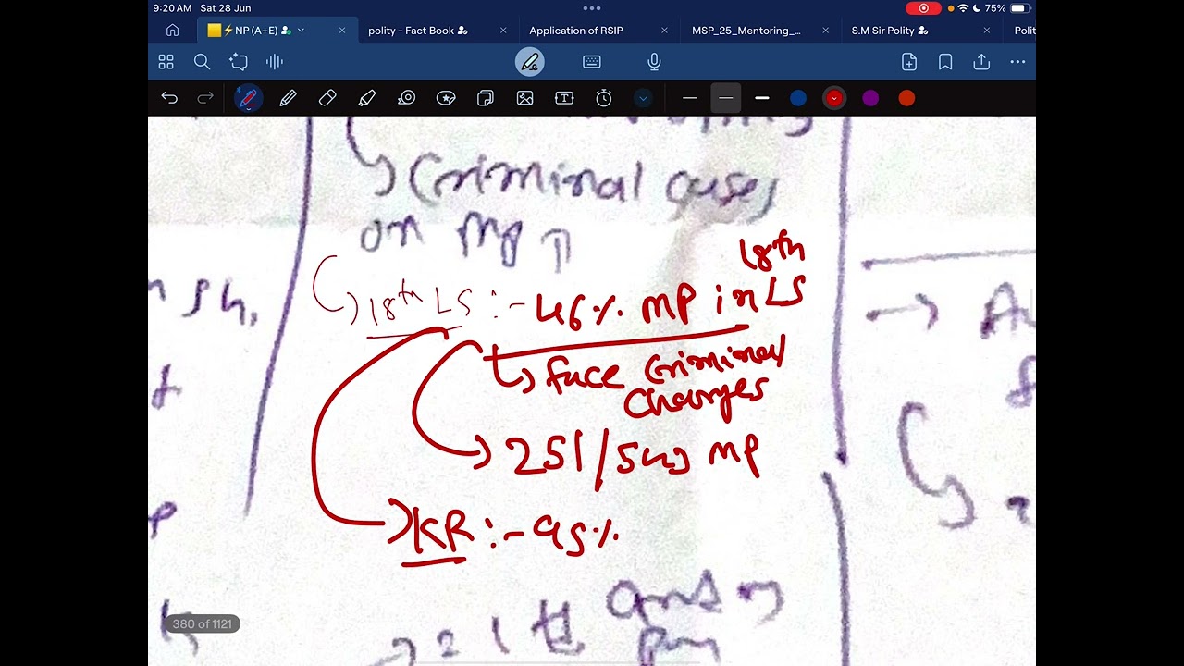Insert an image with the photo tool
Image resolution: width=1184 pixels, height=666 pixels.
point(525,98)
